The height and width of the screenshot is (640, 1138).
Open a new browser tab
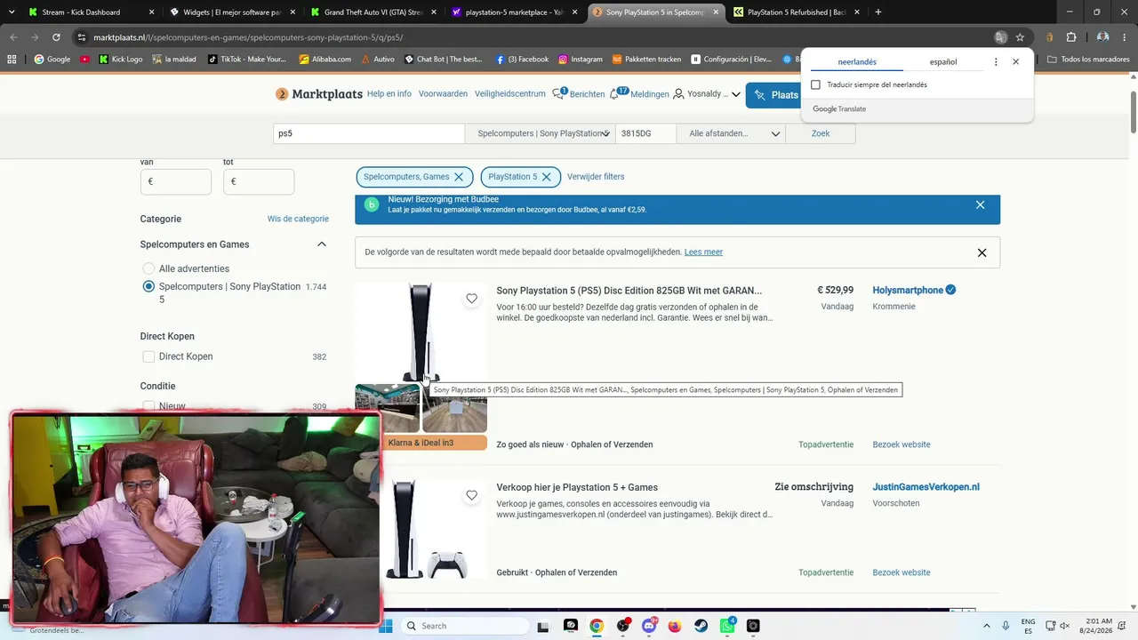click(878, 12)
